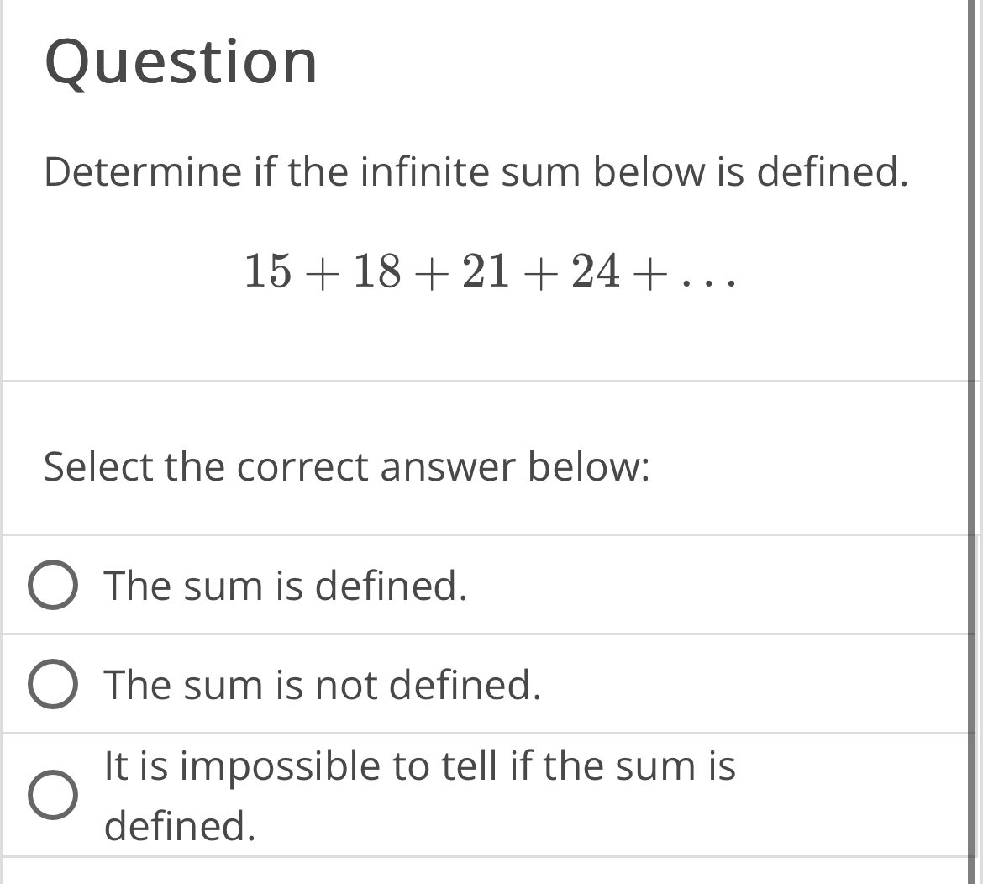Screen dimensions: 983x884
Task: Click the divider between question and answers
Action: (491, 380)
